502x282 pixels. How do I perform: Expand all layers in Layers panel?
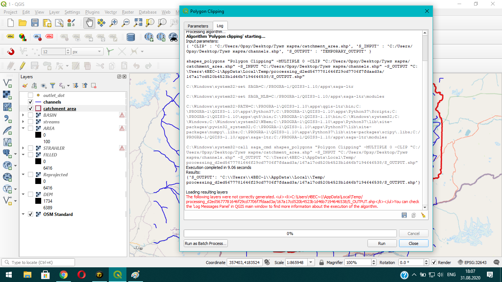pos(75,86)
